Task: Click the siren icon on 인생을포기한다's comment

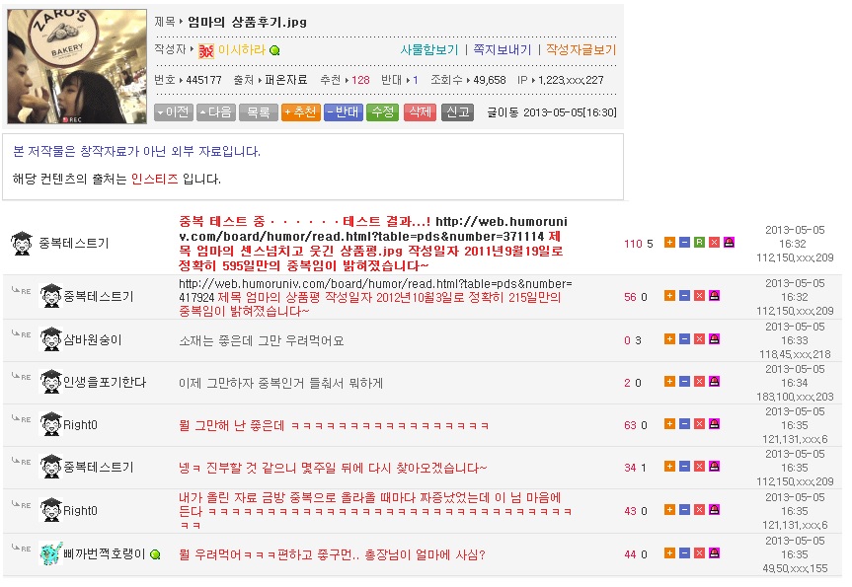Action: [x=715, y=382]
